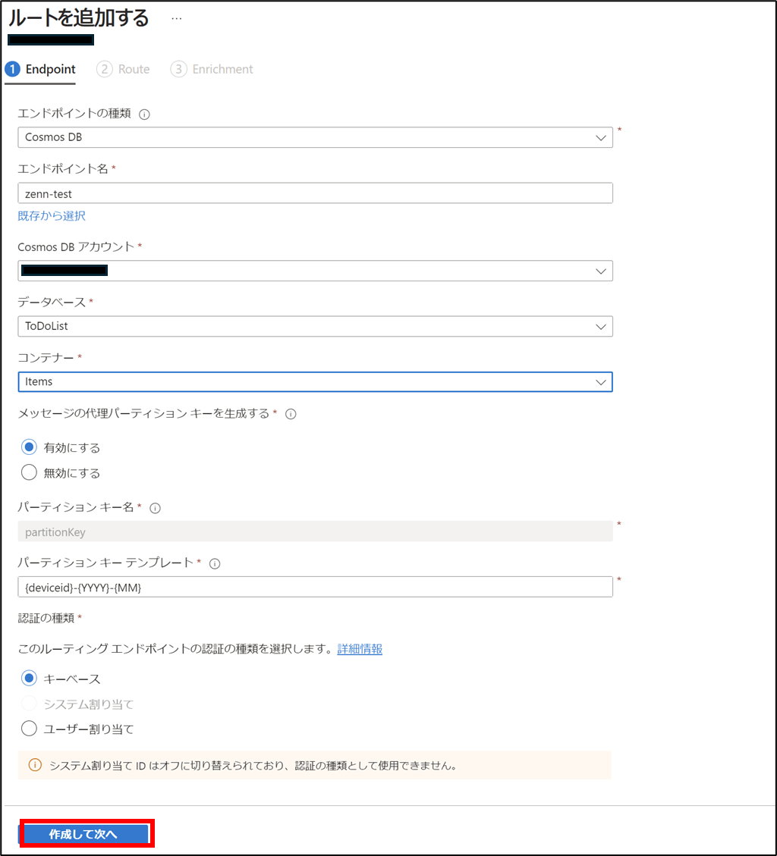
Task: Select 無効にする radio option
Action: [29, 472]
